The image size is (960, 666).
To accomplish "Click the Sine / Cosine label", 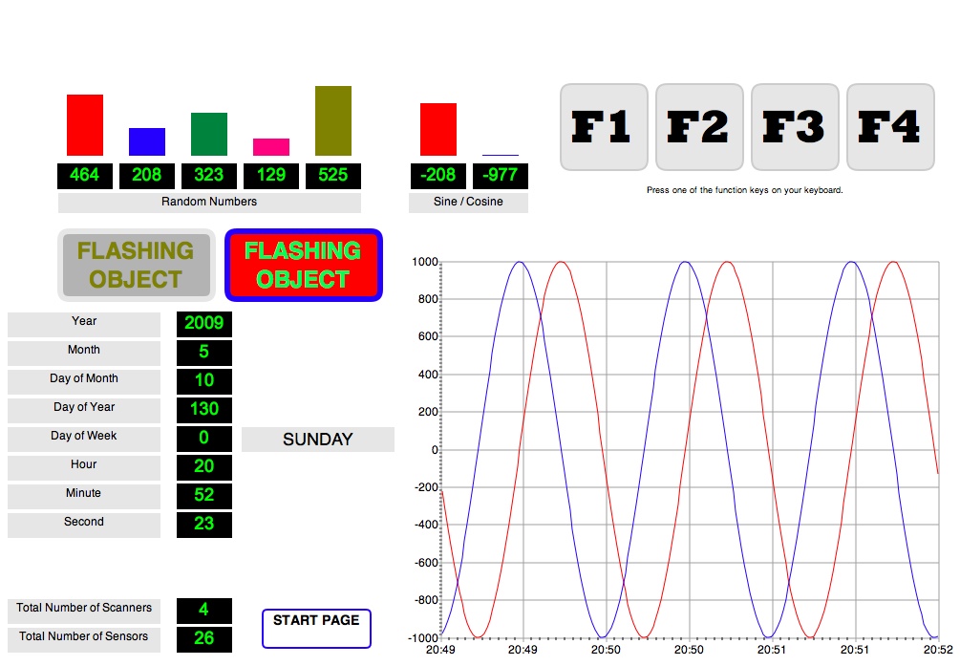I will coord(468,203).
